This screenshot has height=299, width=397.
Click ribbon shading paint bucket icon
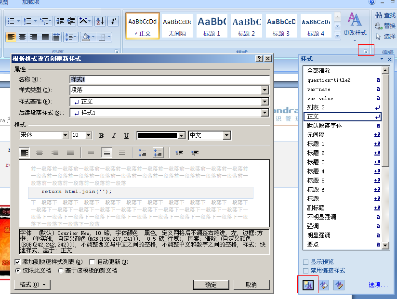[x=86, y=37]
